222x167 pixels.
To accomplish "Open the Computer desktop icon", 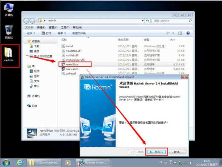I will 9,10.
